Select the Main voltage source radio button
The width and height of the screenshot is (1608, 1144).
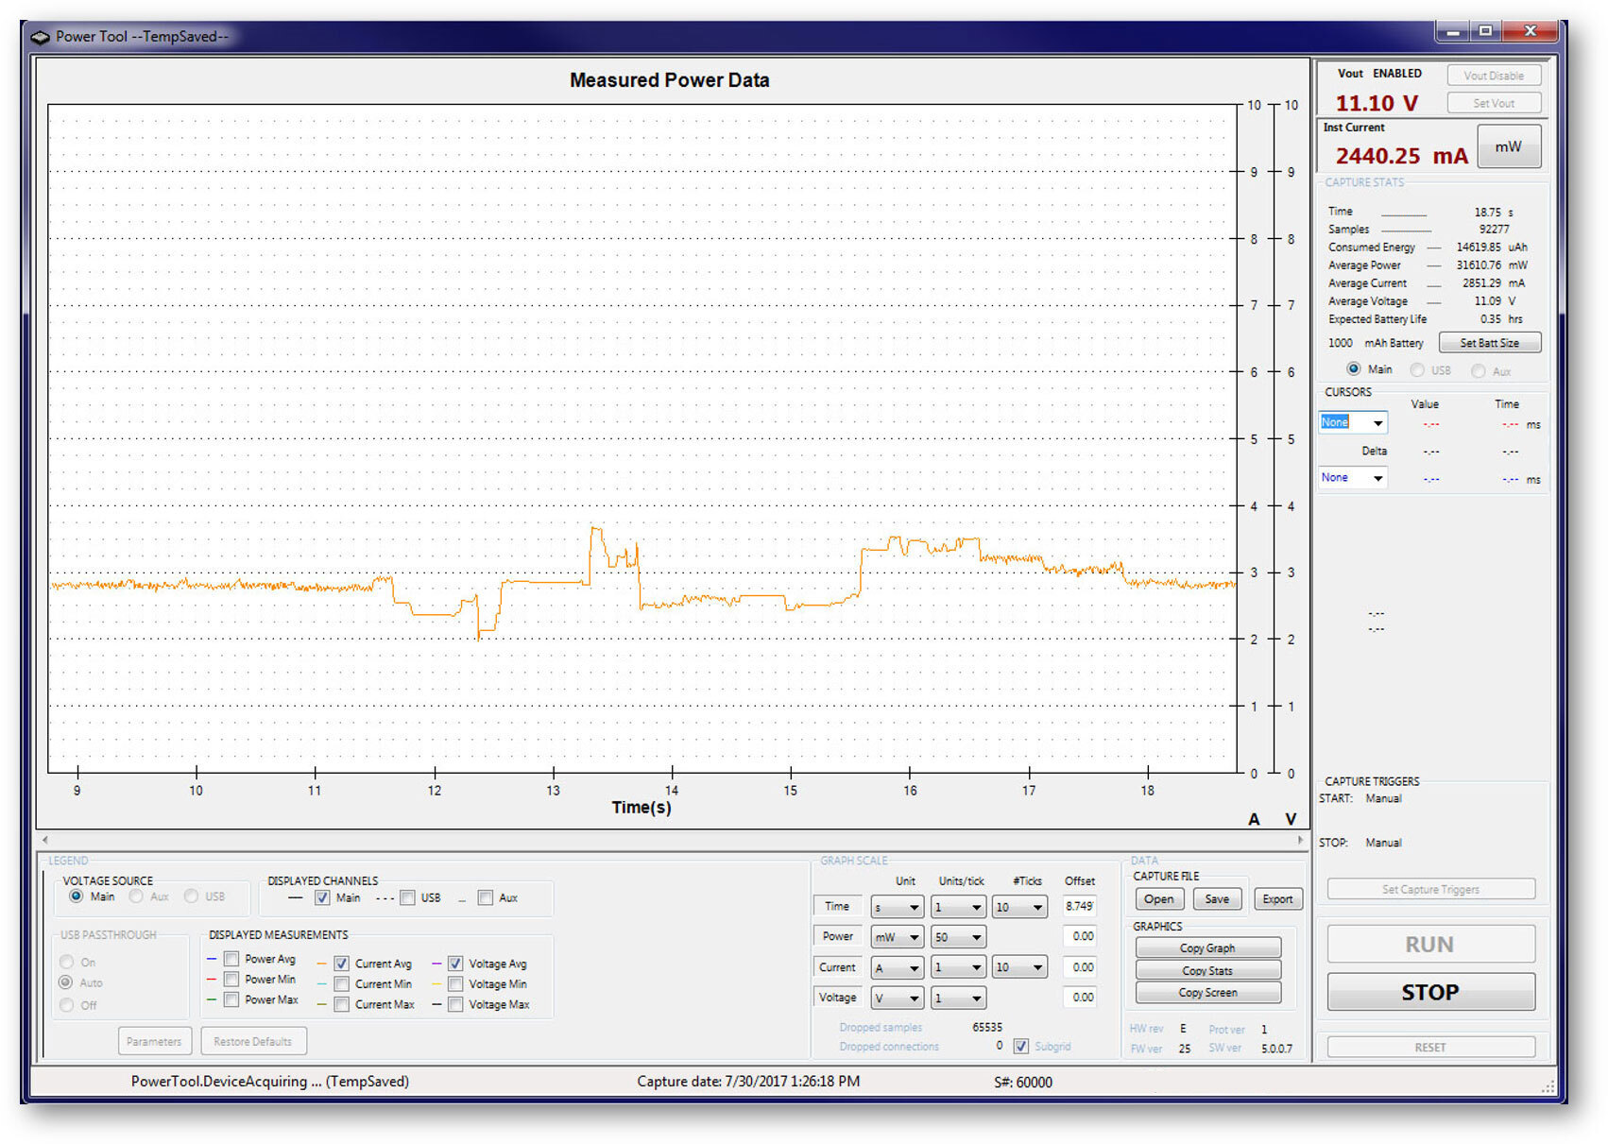(77, 896)
